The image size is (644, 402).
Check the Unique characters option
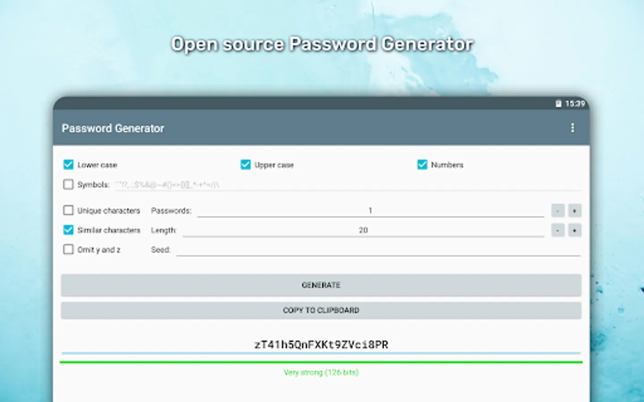pos(68,210)
